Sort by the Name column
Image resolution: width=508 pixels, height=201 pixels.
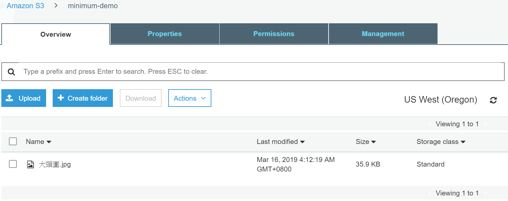39,142
